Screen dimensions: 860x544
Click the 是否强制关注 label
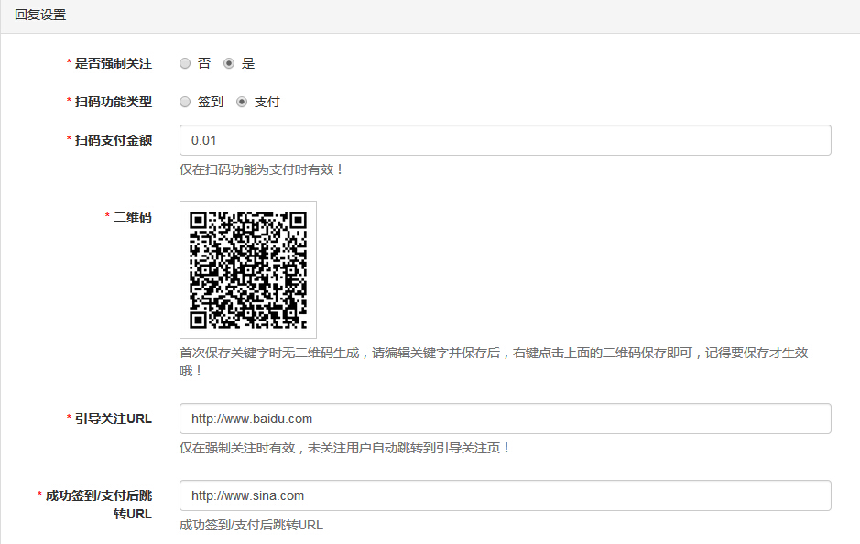coord(113,63)
